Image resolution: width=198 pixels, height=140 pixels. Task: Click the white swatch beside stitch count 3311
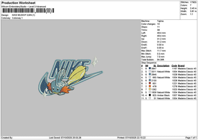[x=150, y=71]
